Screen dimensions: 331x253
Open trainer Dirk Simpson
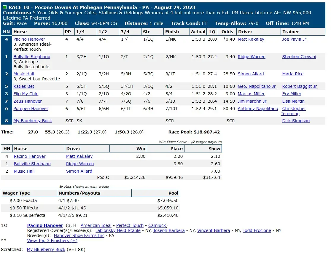point(296,121)
